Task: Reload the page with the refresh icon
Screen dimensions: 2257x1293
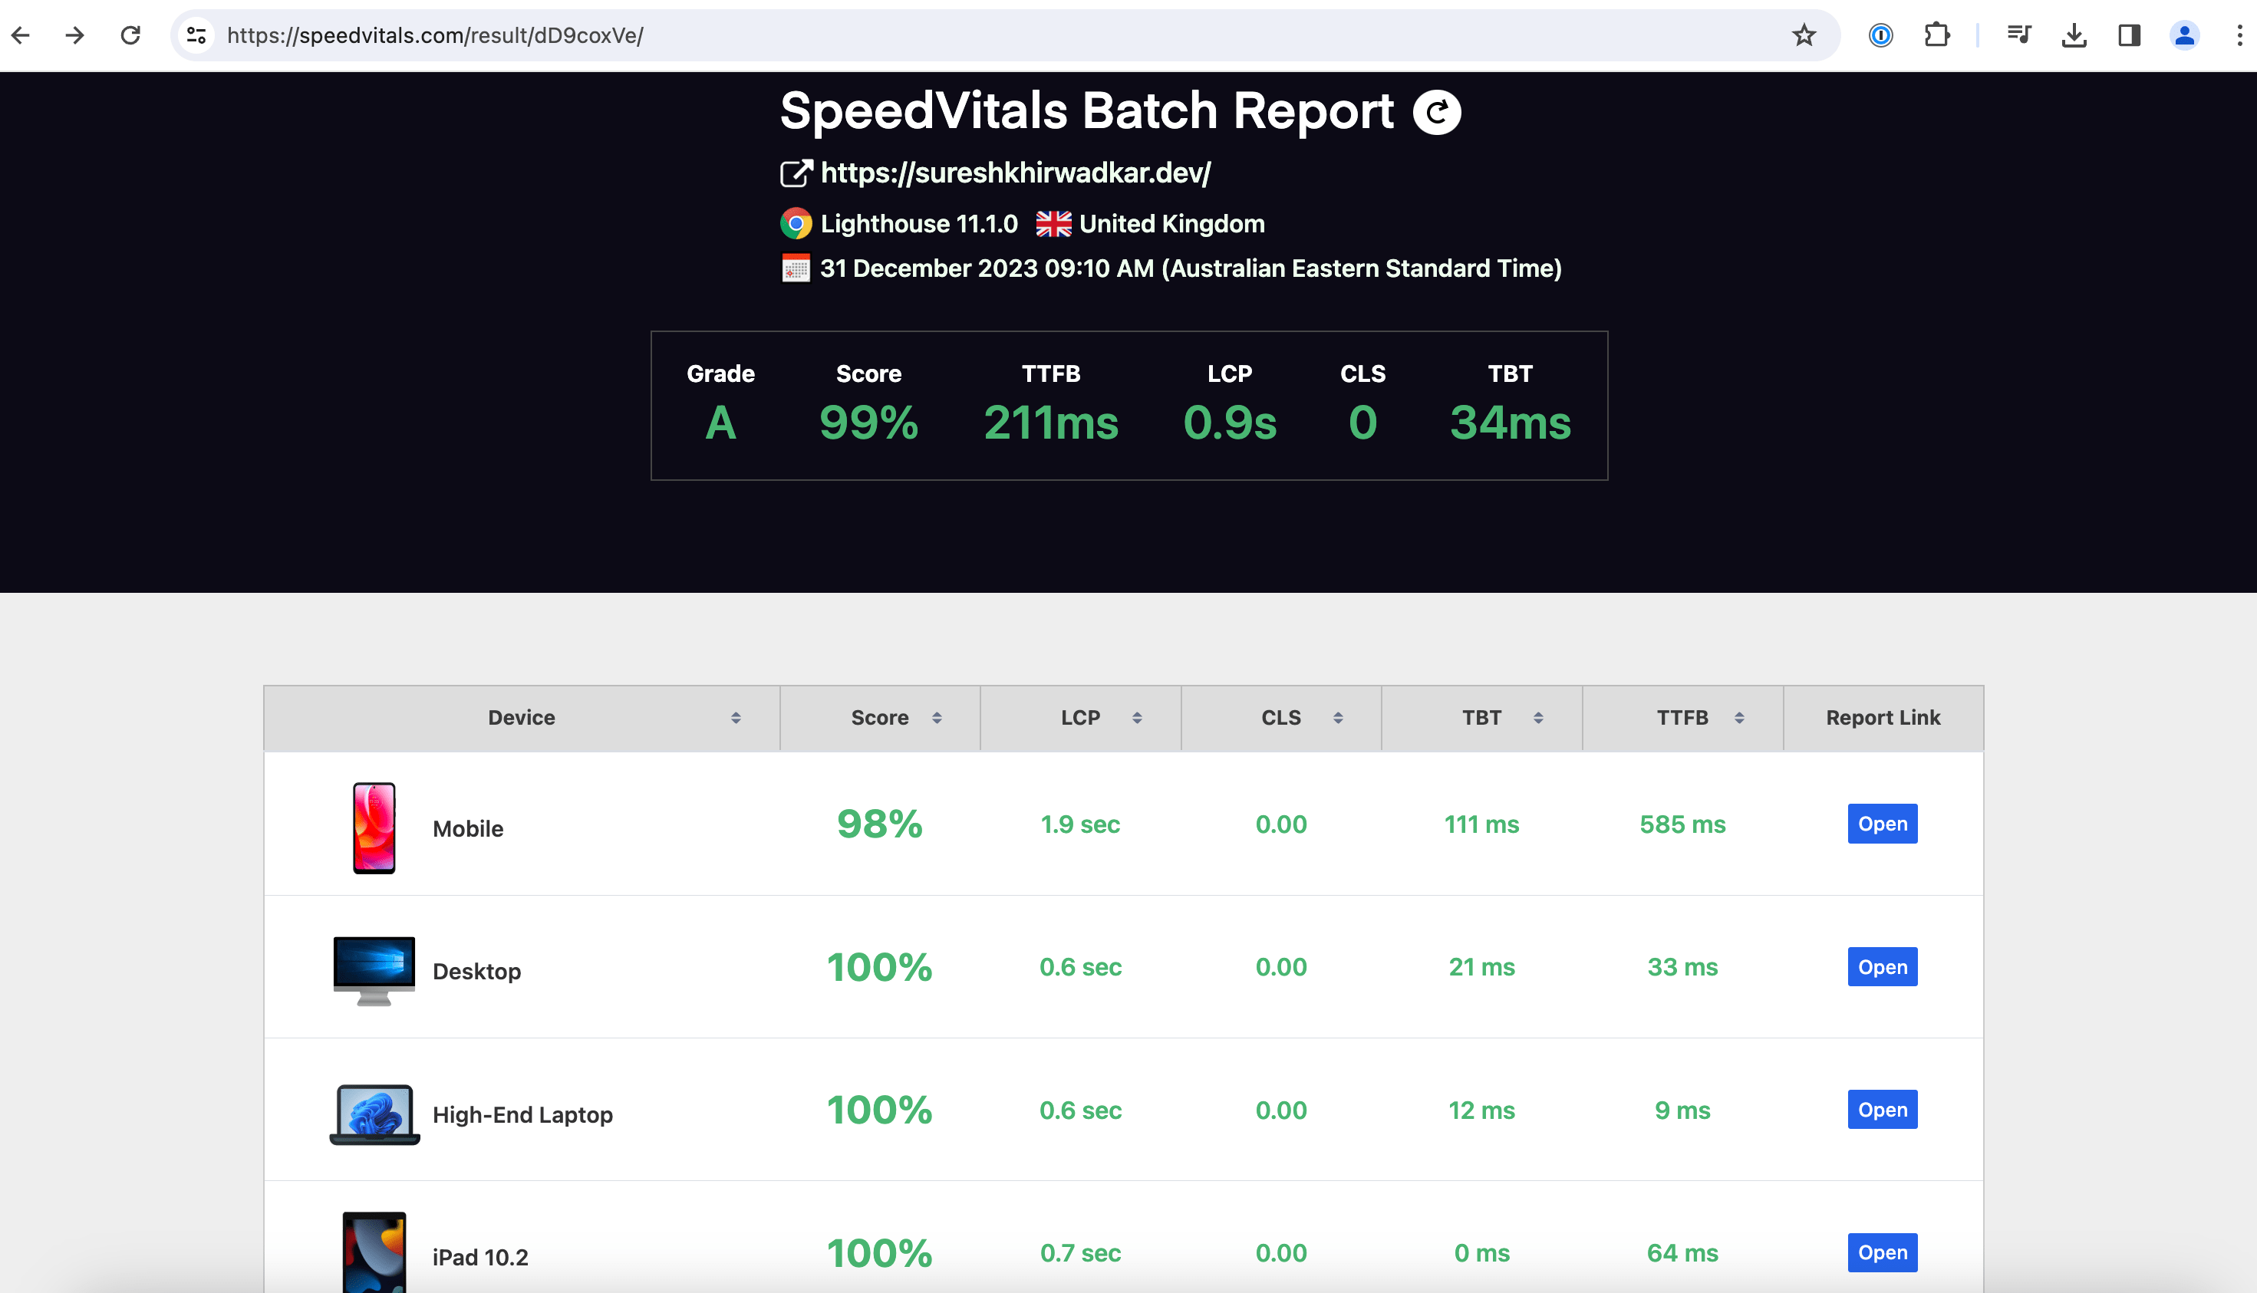Action: tap(130, 35)
